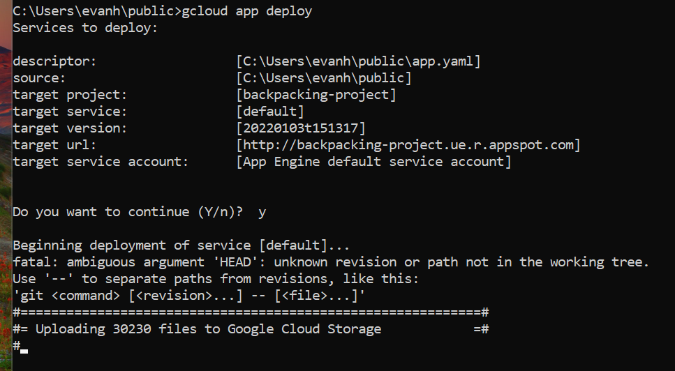
Task: Click the 'source:' label
Action: coord(39,78)
